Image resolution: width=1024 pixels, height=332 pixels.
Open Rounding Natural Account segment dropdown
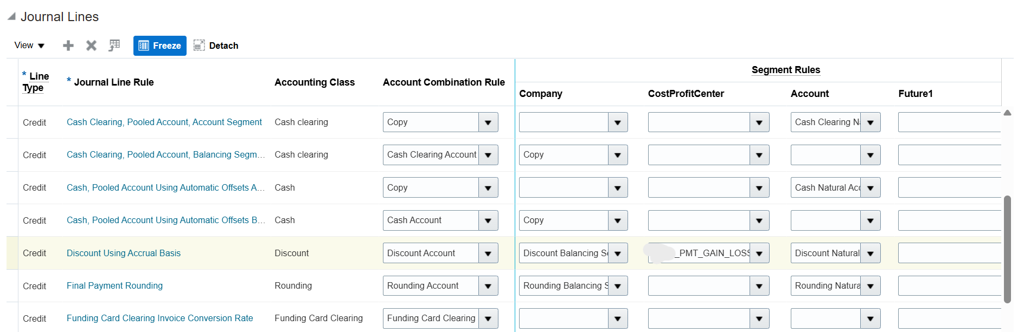(x=871, y=286)
